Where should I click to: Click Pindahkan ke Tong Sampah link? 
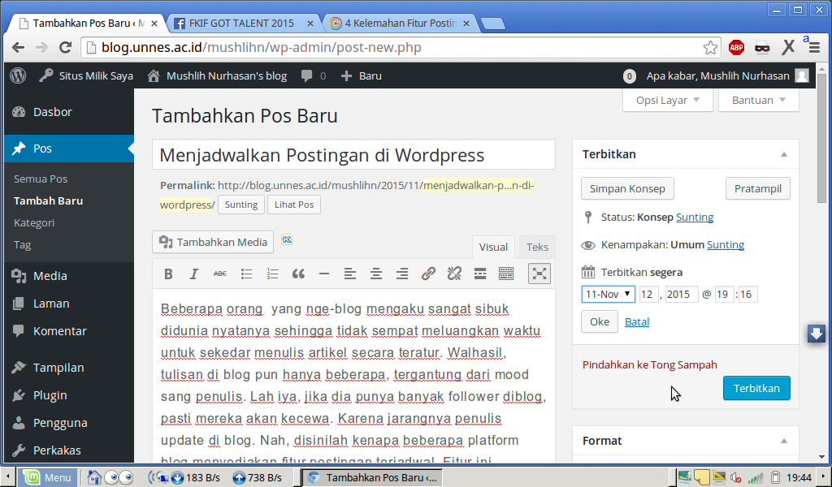point(649,364)
